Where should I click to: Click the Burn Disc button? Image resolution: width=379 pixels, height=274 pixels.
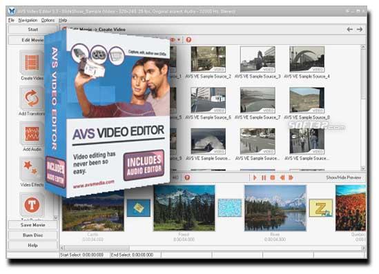pos(33,235)
